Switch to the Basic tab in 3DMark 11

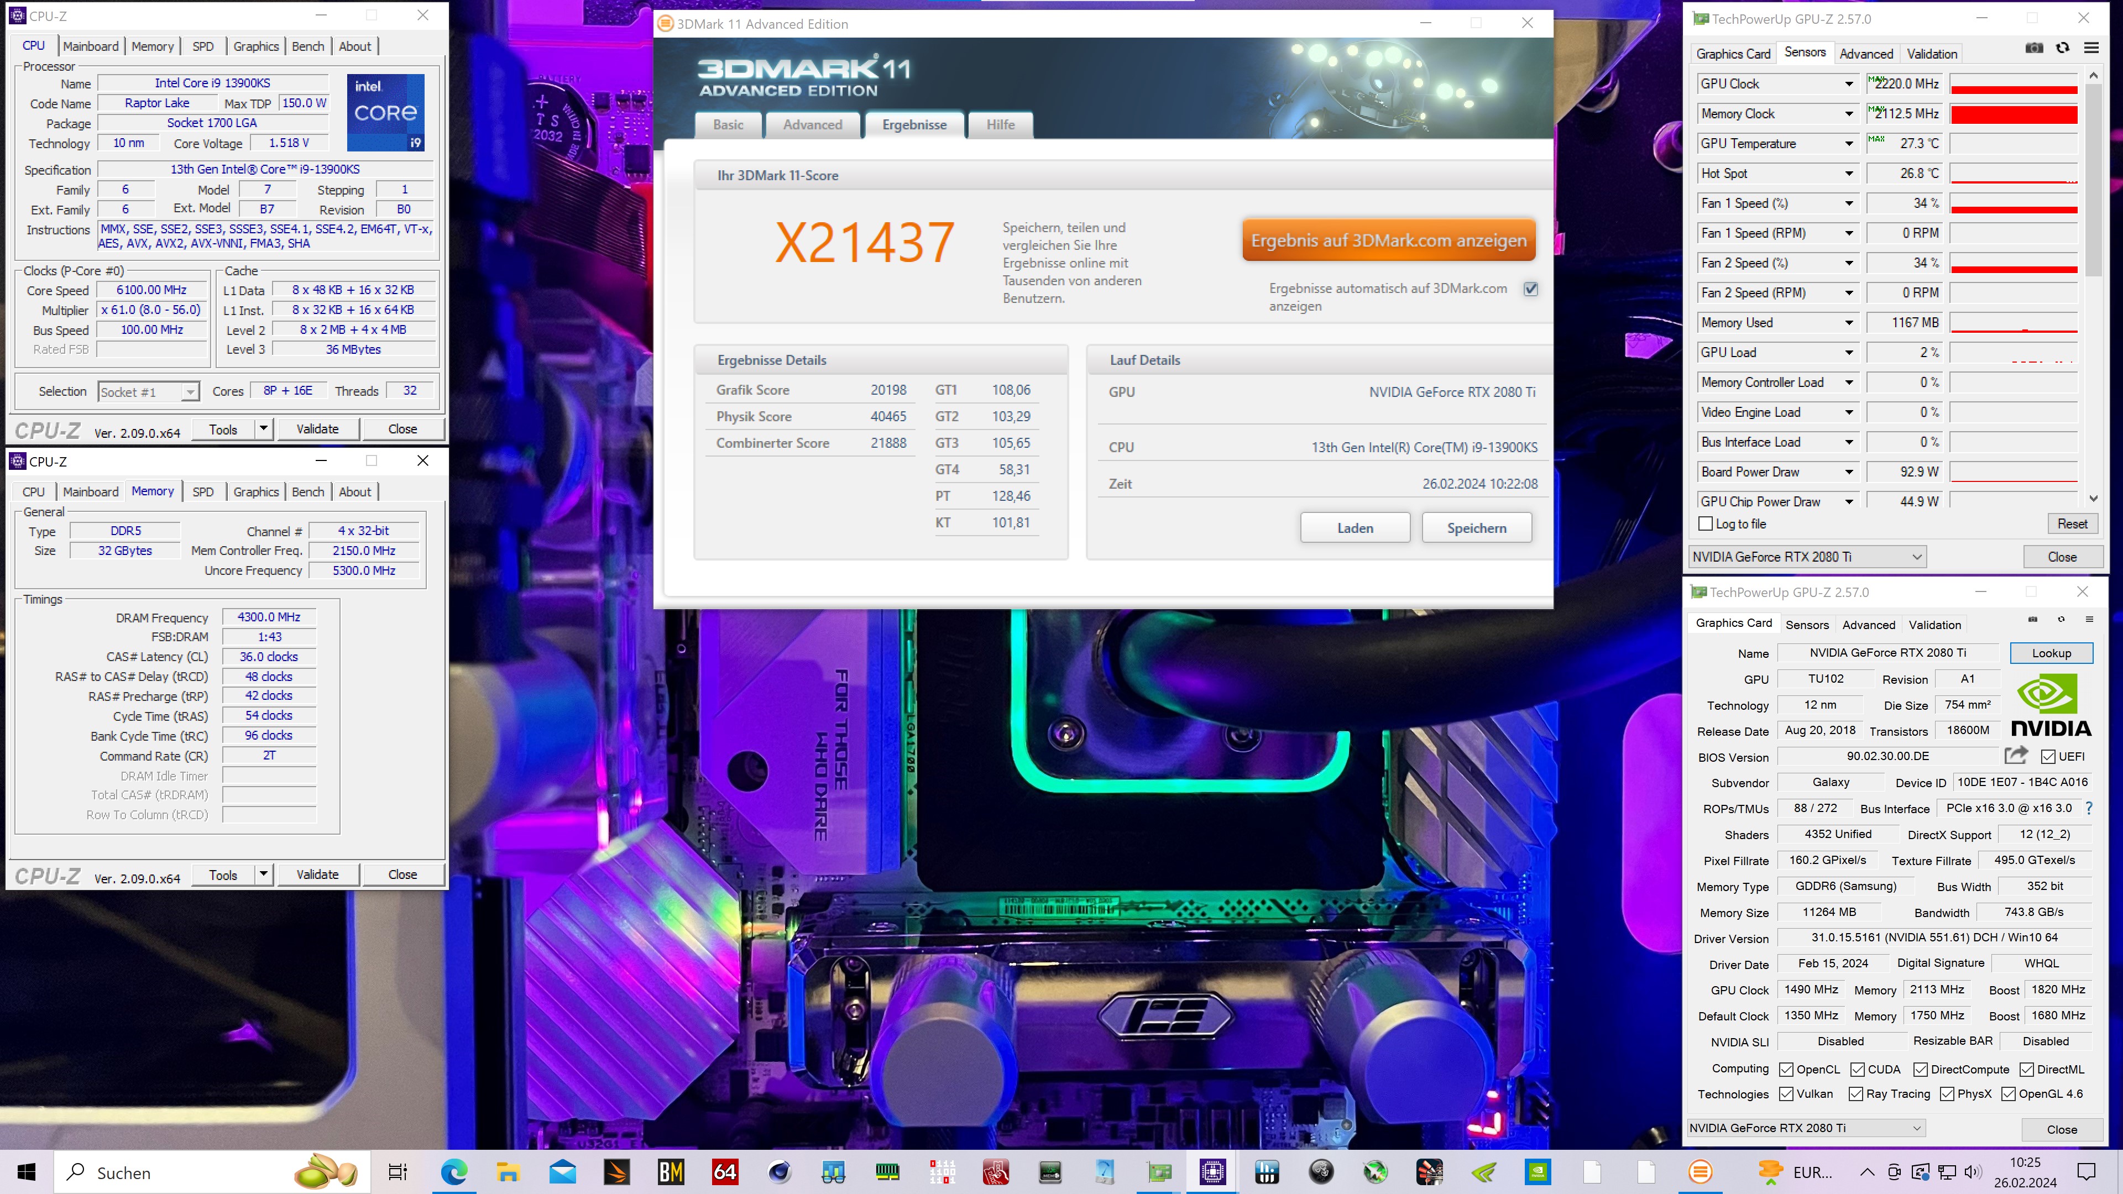click(x=728, y=124)
